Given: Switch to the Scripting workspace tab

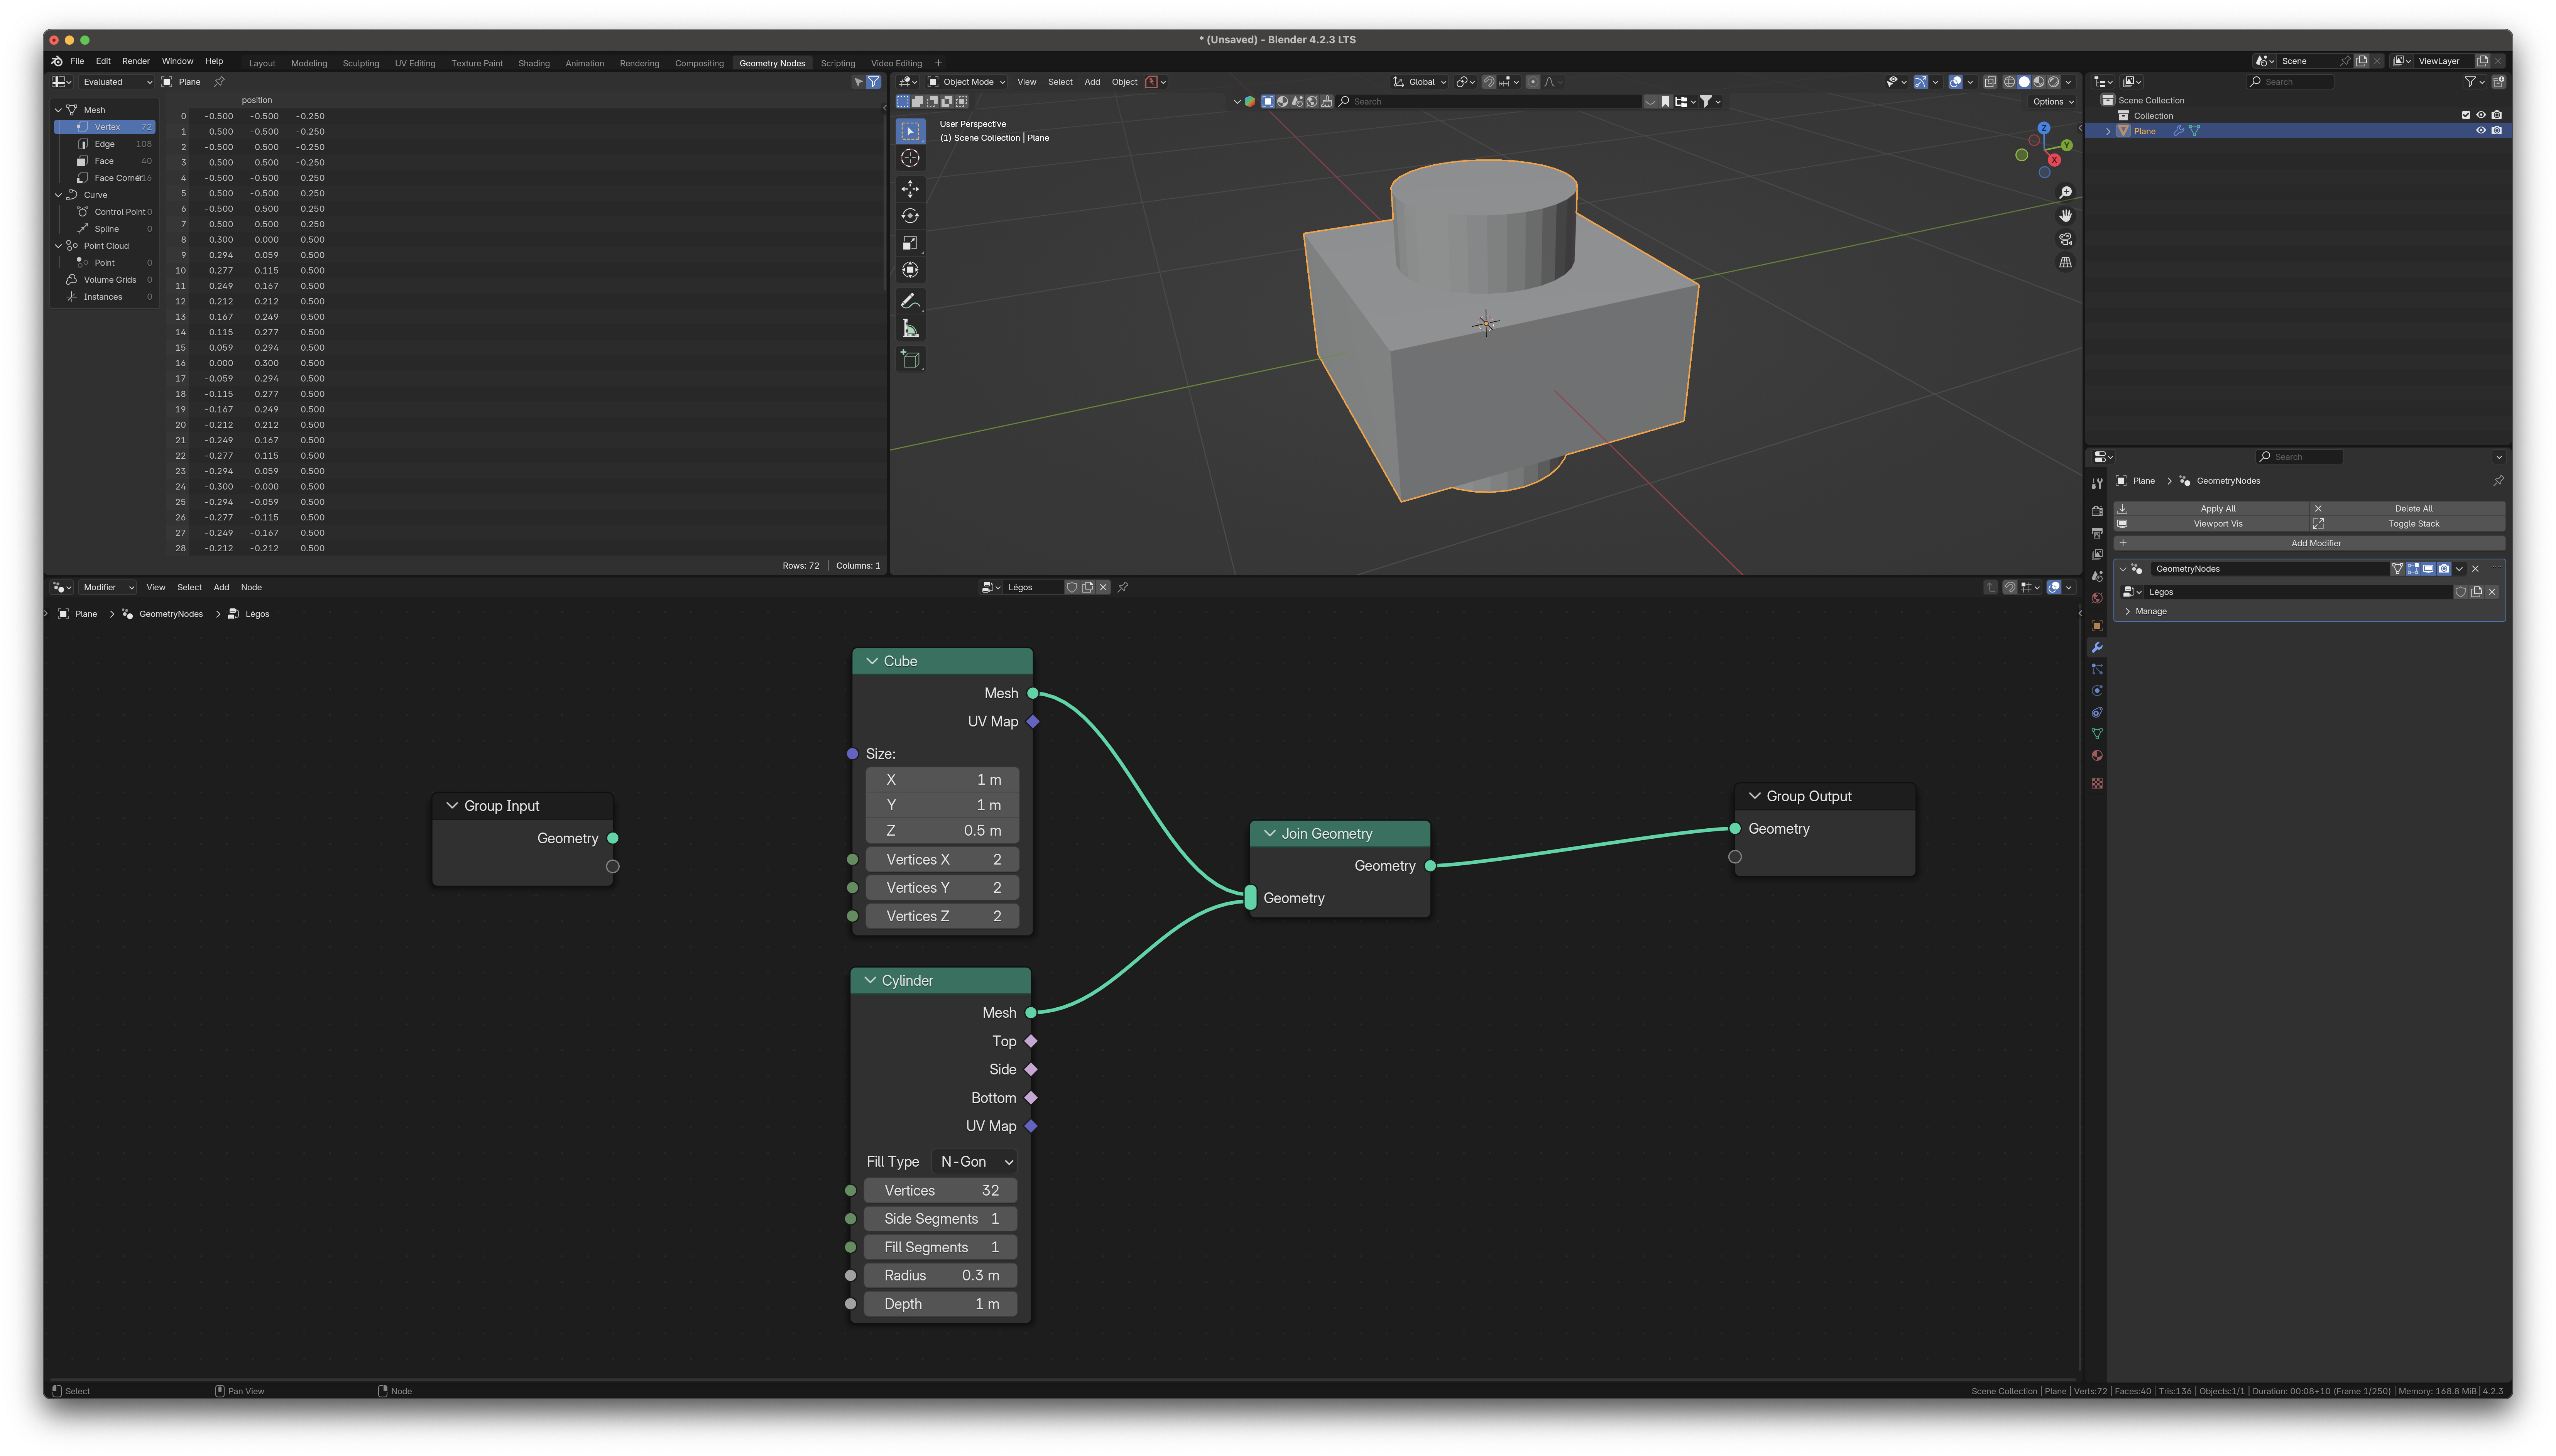Looking at the screenshot, I should [x=838, y=63].
